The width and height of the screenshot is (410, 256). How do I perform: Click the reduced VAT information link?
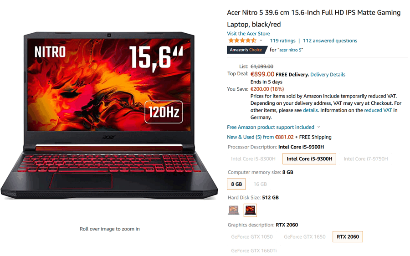(378, 110)
